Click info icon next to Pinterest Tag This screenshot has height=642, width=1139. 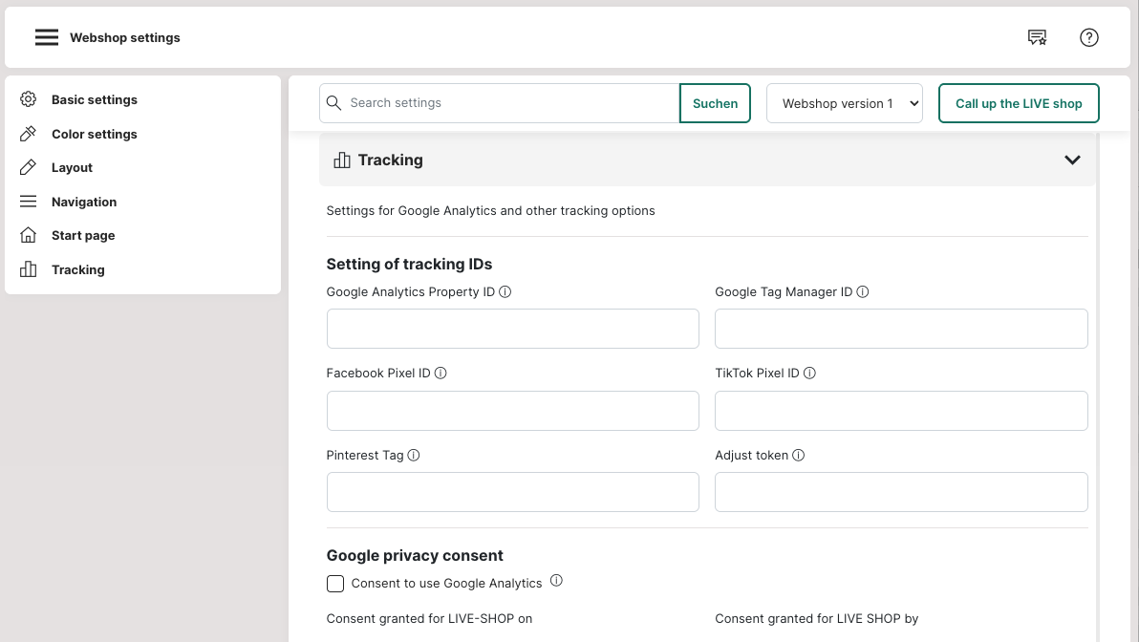414,456
